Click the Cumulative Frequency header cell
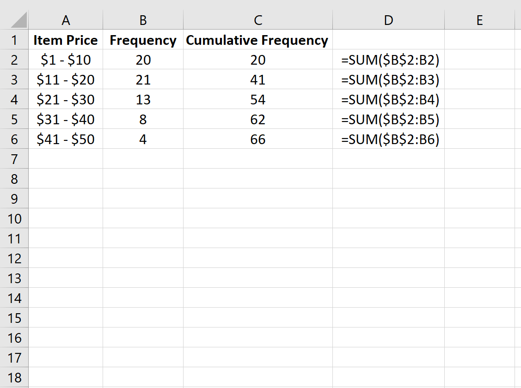Image resolution: width=521 pixels, height=388 pixels. coord(257,40)
